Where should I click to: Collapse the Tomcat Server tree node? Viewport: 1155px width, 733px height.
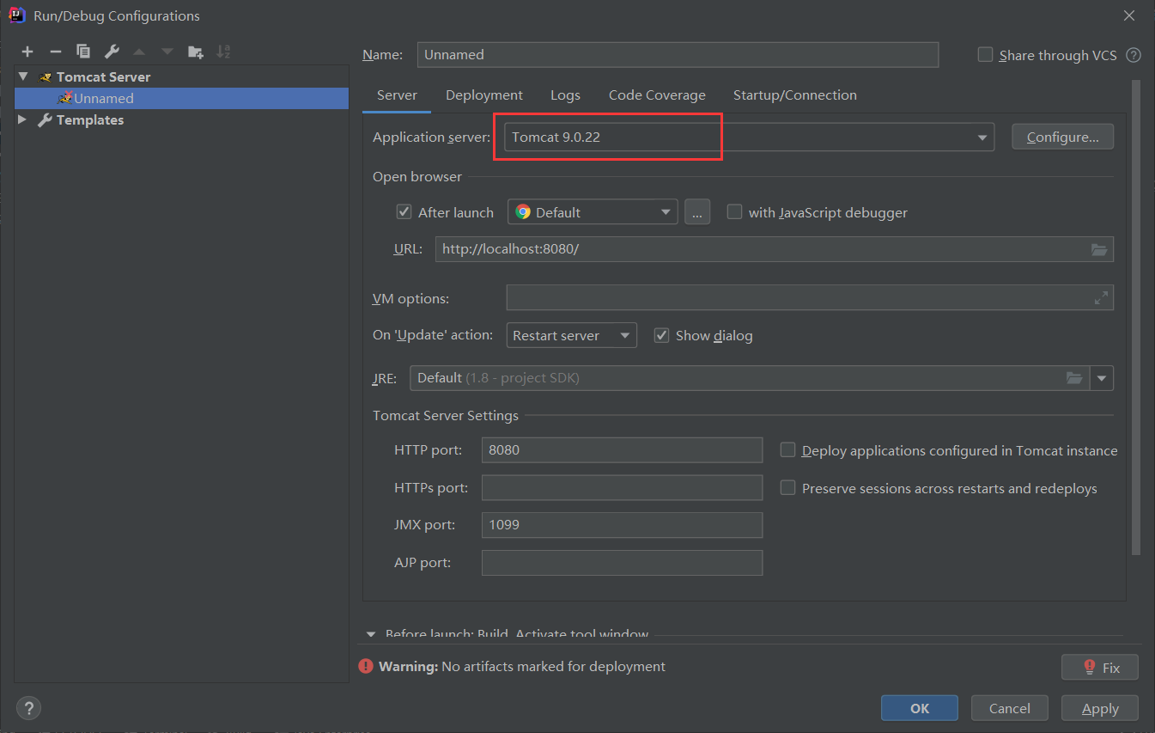(23, 76)
